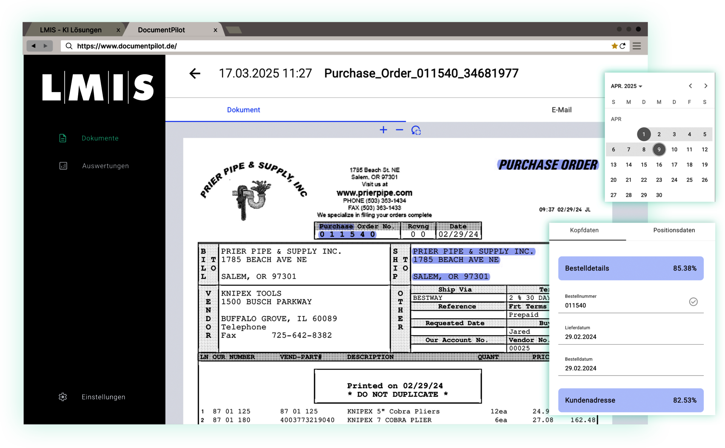Click the bookmark star in address bar

coord(614,46)
